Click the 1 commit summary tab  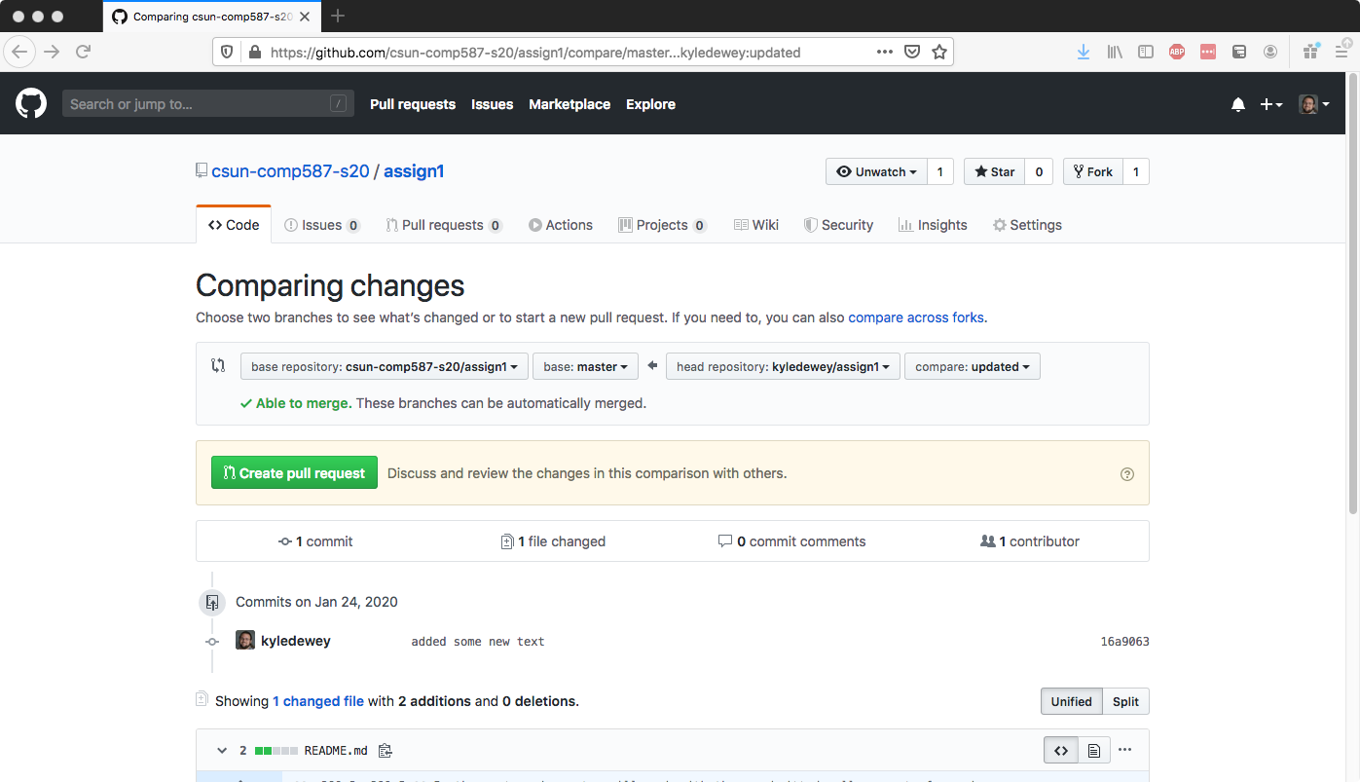(315, 541)
